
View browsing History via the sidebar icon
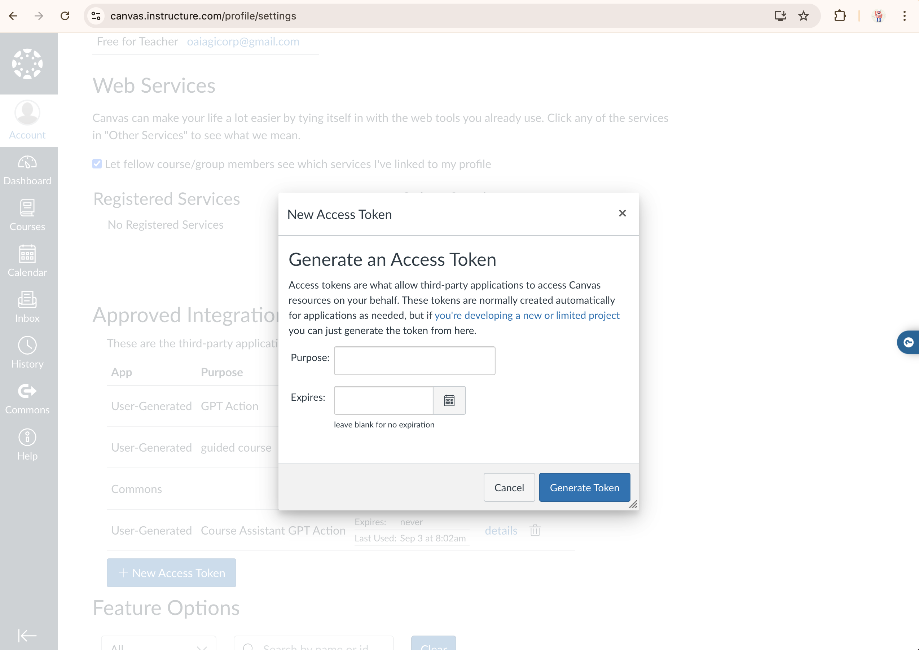click(x=27, y=352)
